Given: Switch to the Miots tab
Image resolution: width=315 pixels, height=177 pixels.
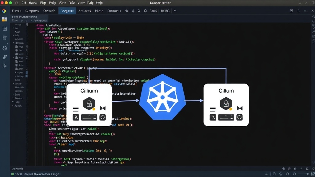Looking at the screenshot, I should click(x=99, y=11).
